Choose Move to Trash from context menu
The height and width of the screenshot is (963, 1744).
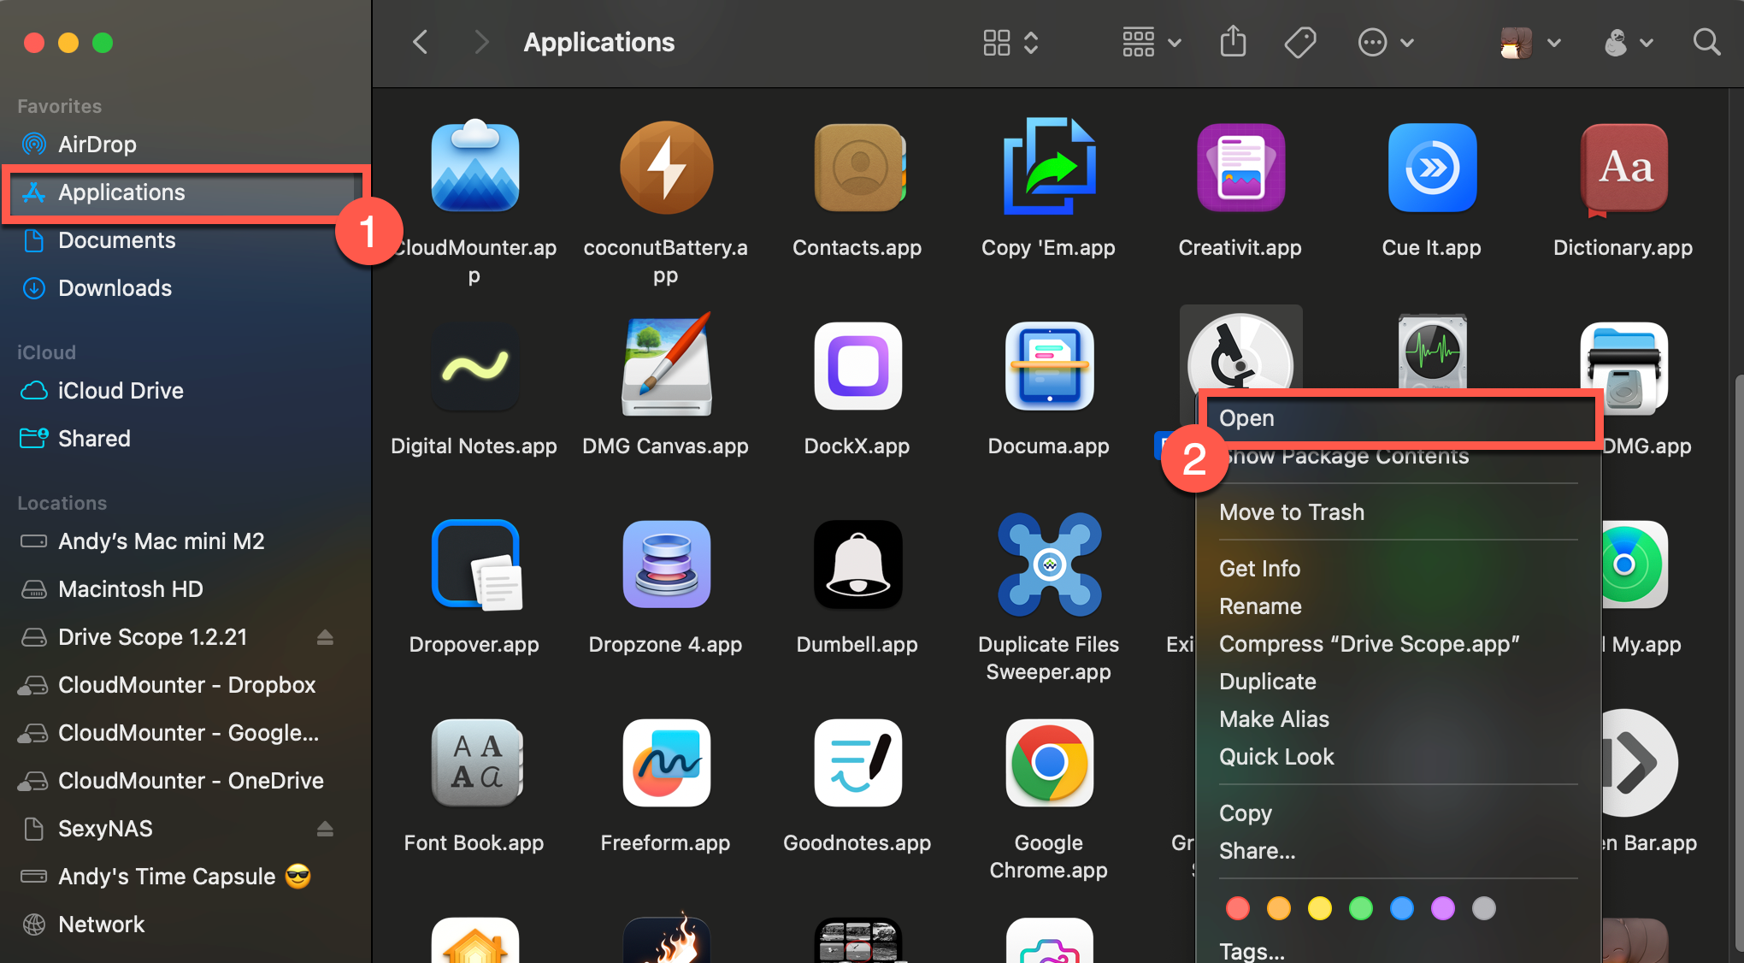pos(1291,511)
